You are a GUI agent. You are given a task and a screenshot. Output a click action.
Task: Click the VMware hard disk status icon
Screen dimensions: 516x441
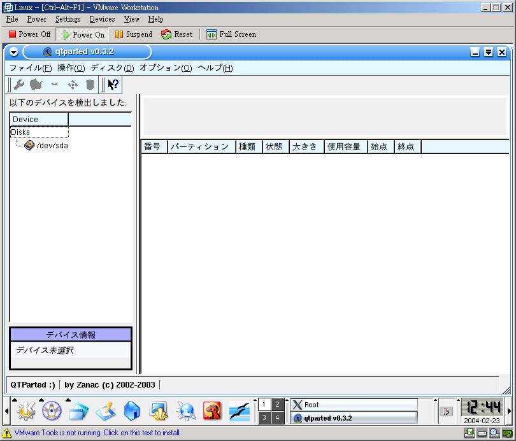tap(482, 434)
